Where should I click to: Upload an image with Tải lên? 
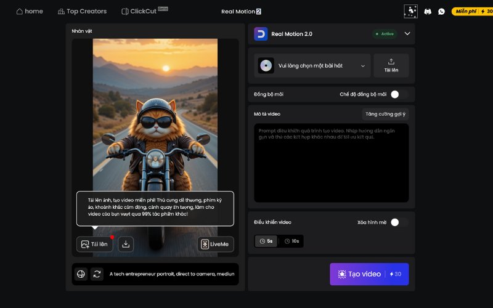coord(95,244)
